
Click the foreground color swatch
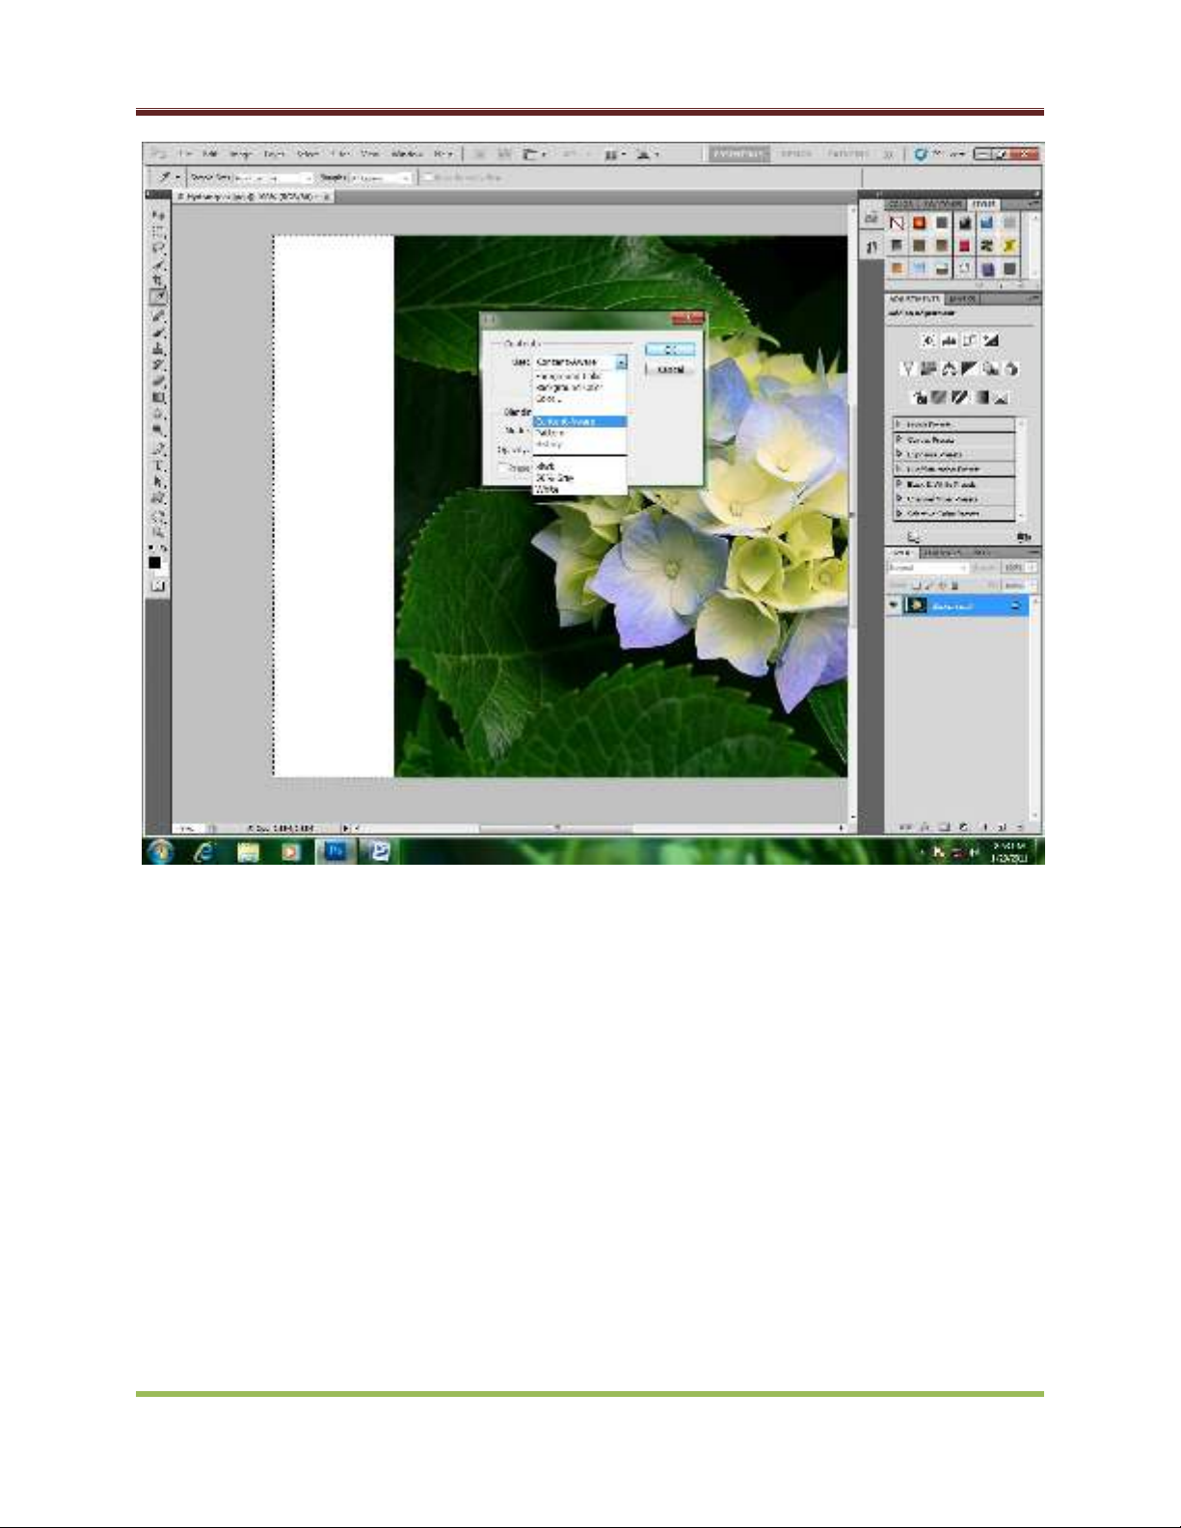coord(154,562)
